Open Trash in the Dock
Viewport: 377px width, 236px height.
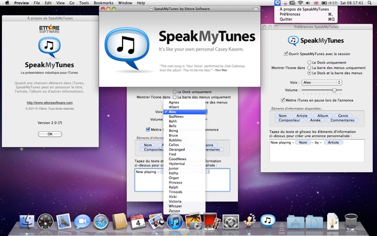tap(351, 221)
